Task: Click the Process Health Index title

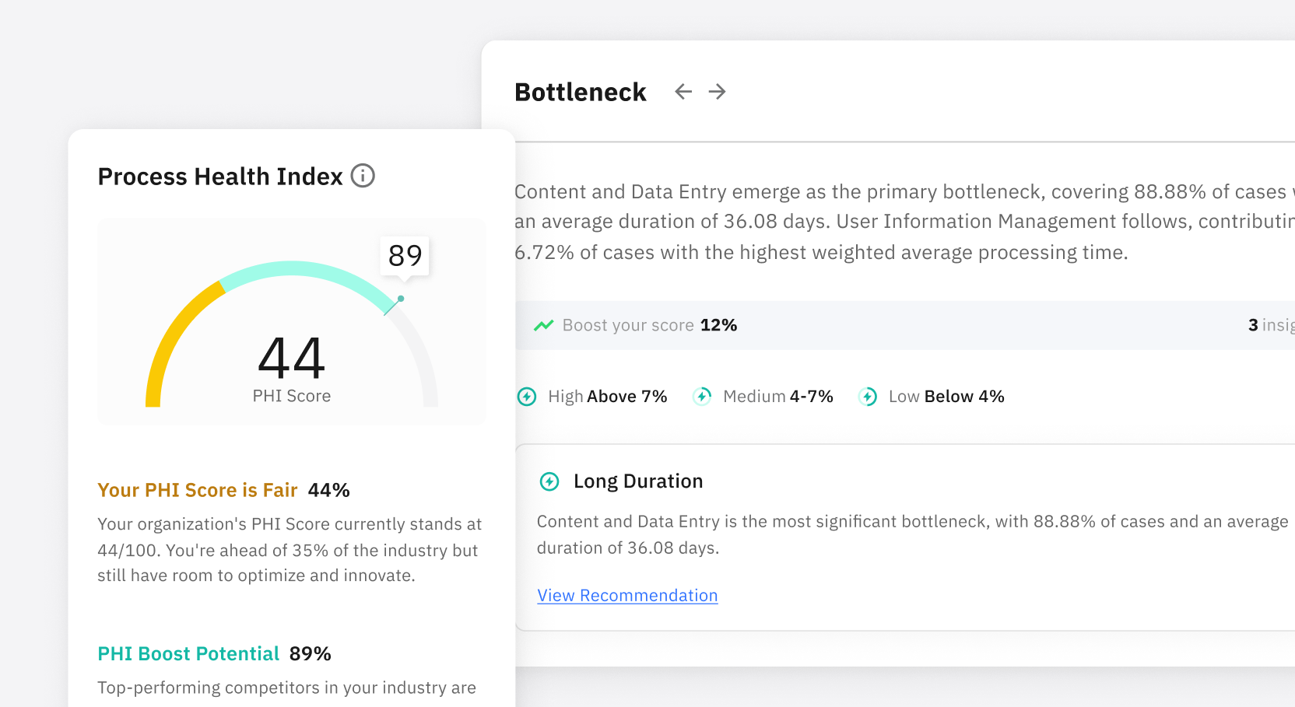Action: point(220,177)
